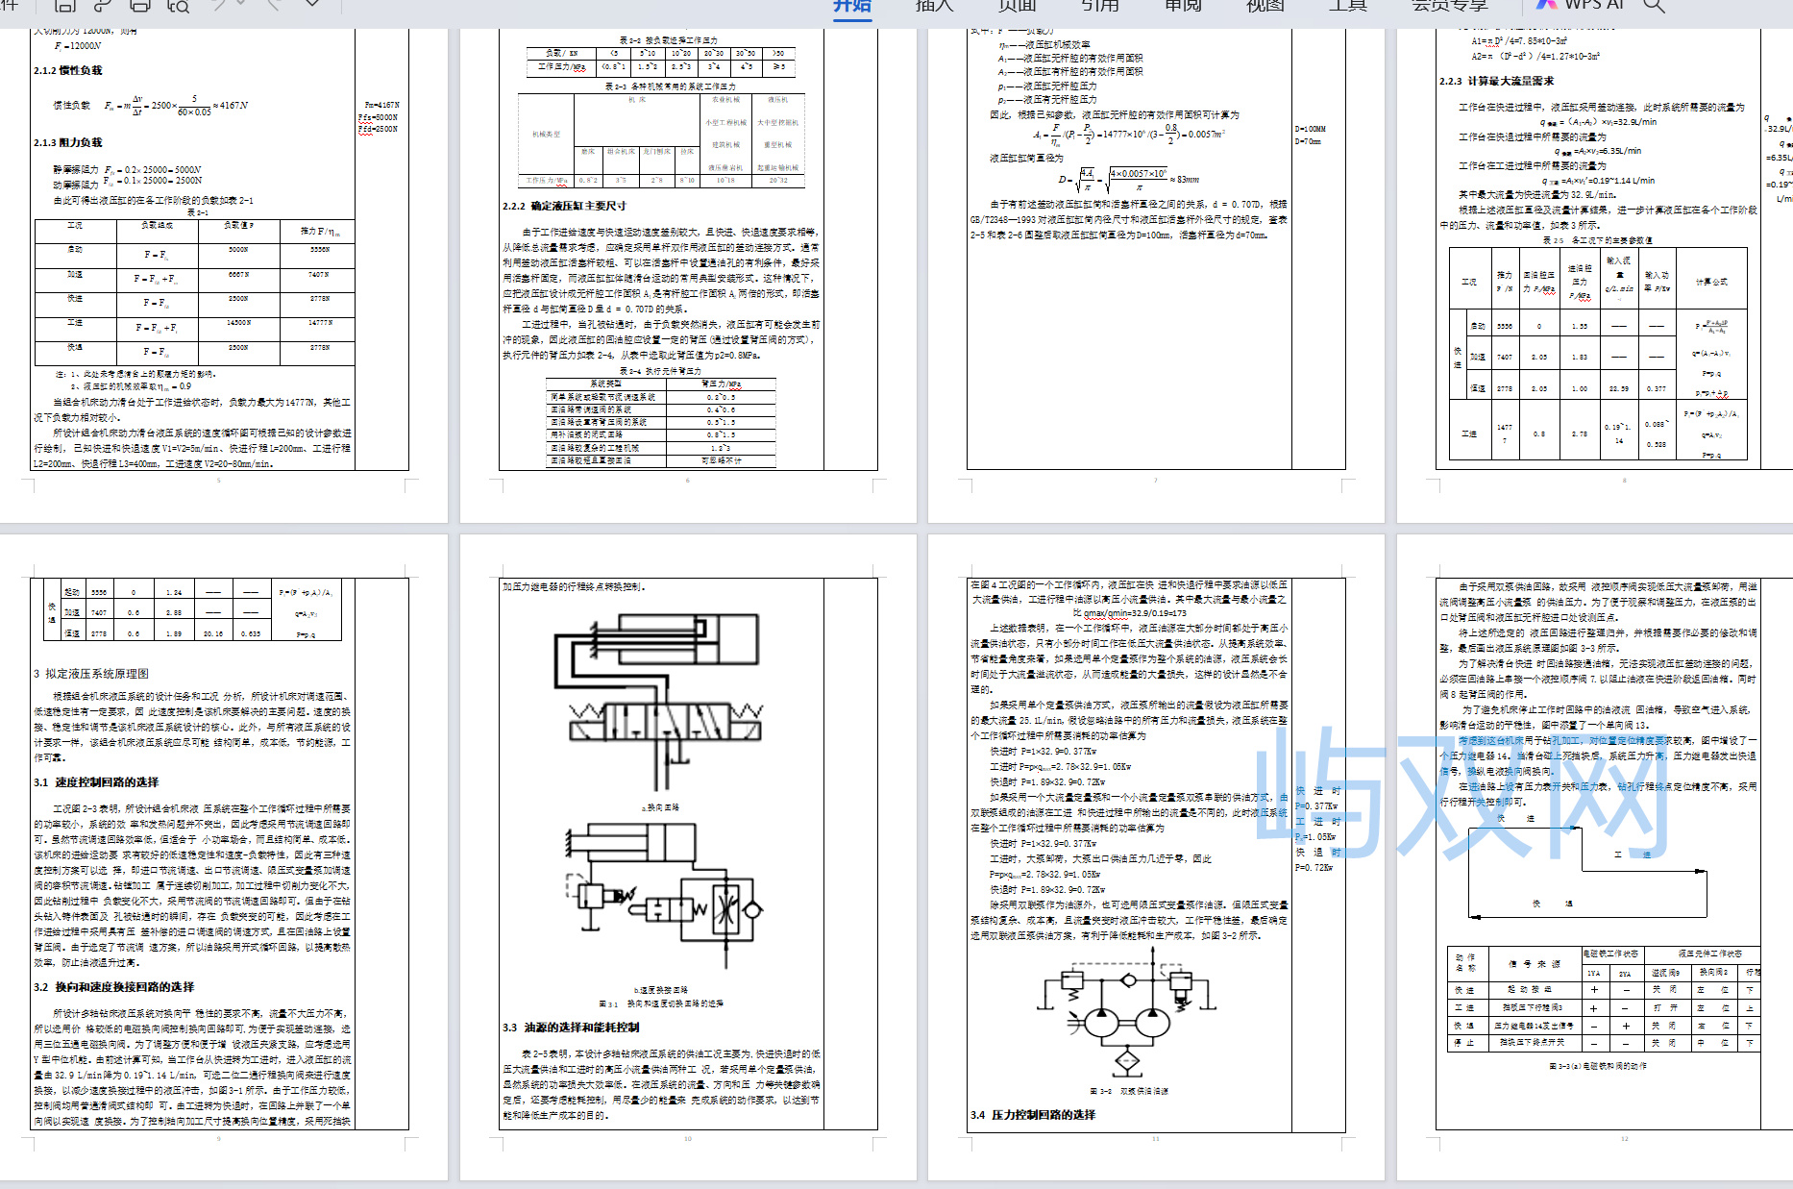Click heading 2.1.2 惯性负载
The height and width of the screenshot is (1189, 1793).
pos(67,70)
